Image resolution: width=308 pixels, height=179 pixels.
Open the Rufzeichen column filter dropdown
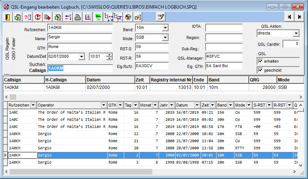point(33,105)
